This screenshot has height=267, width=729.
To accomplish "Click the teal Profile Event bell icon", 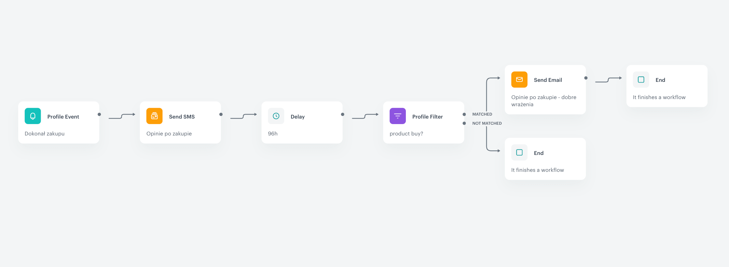I will click(x=33, y=116).
